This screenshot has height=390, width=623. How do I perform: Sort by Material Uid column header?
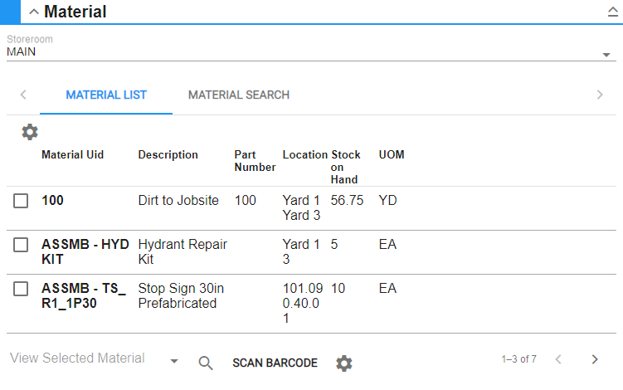click(72, 155)
